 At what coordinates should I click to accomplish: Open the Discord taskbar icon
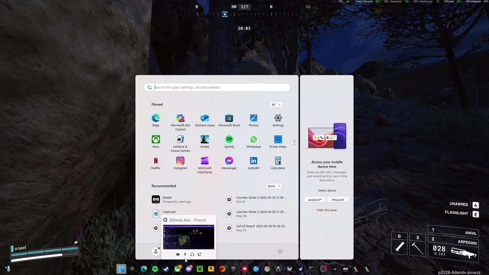tap(189, 269)
